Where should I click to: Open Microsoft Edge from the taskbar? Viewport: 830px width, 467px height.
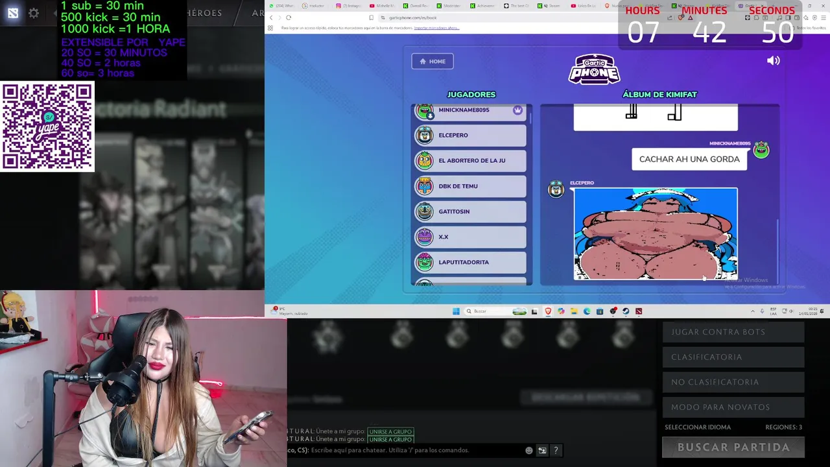coord(587,311)
